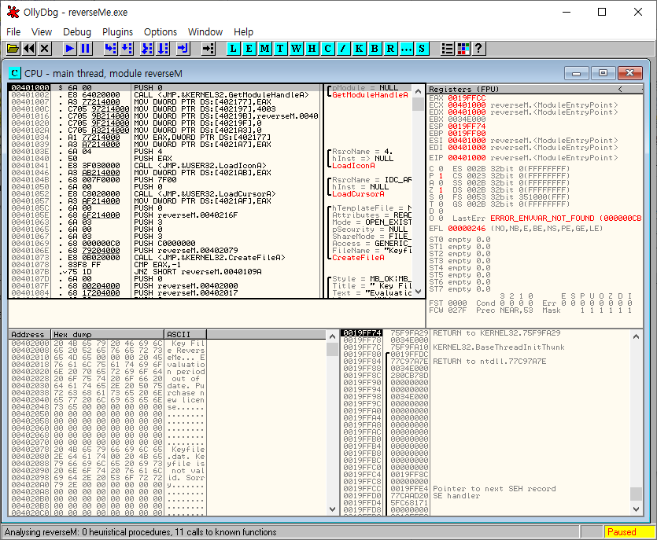
Task: Open a new executable file
Action: 13,49
